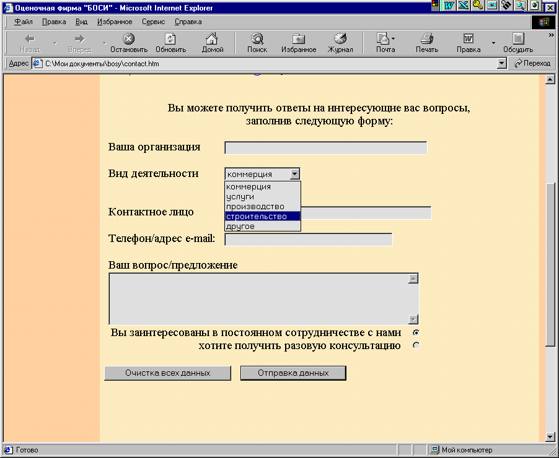Click the binder clip icon in shortcut bar
This screenshot has width=559, height=458.
(x=506, y=6)
